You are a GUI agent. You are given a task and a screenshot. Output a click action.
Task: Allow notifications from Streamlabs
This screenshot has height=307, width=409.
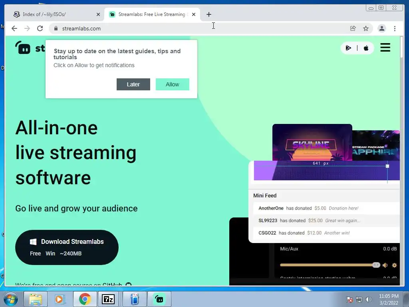(173, 84)
